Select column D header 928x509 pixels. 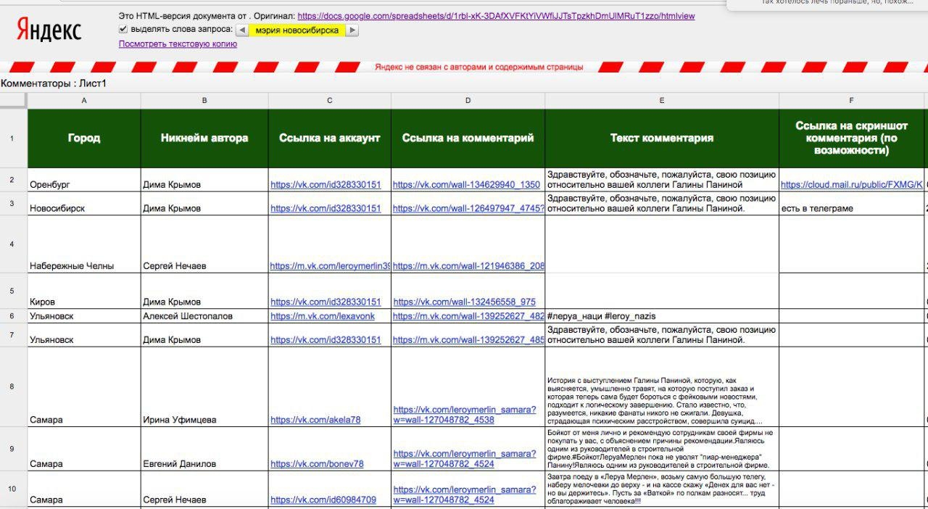tap(468, 101)
